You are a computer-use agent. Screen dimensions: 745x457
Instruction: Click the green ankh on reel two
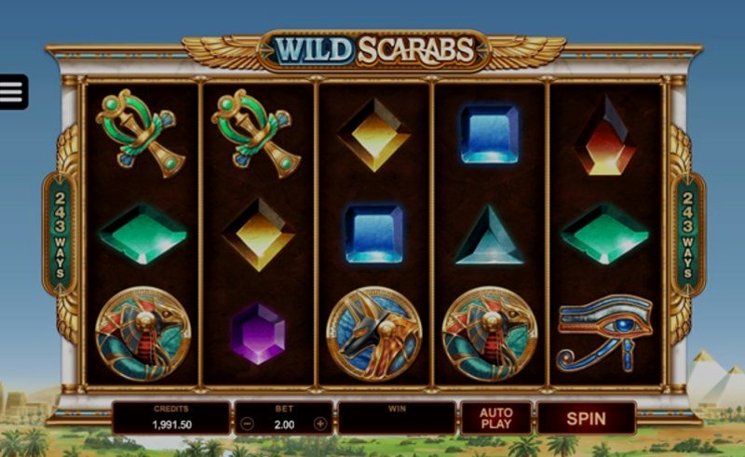tap(257, 133)
